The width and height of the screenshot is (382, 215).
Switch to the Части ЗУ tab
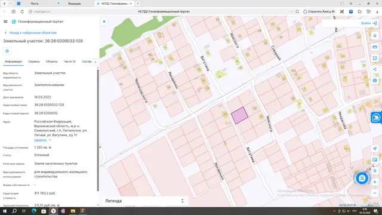(70, 62)
